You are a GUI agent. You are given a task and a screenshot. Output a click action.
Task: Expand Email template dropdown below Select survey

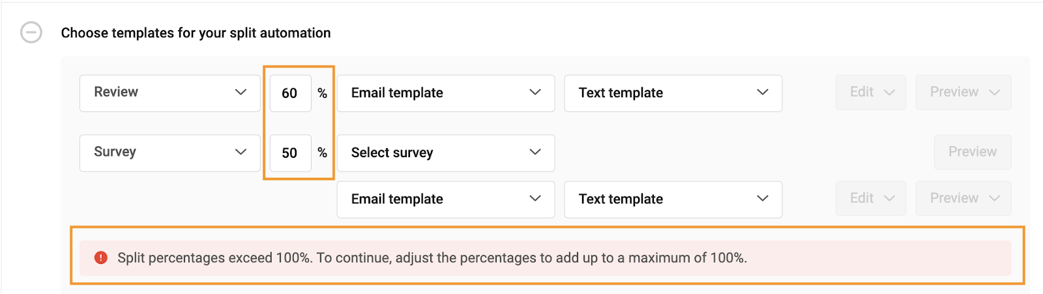tap(446, 199)
